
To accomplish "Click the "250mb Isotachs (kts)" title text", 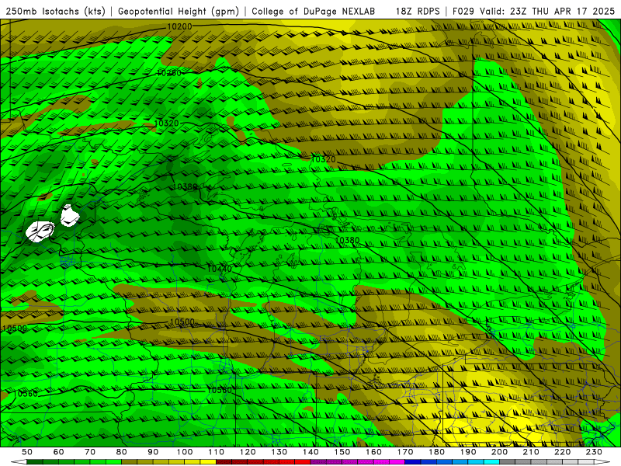I will click(x=56, y=11).
